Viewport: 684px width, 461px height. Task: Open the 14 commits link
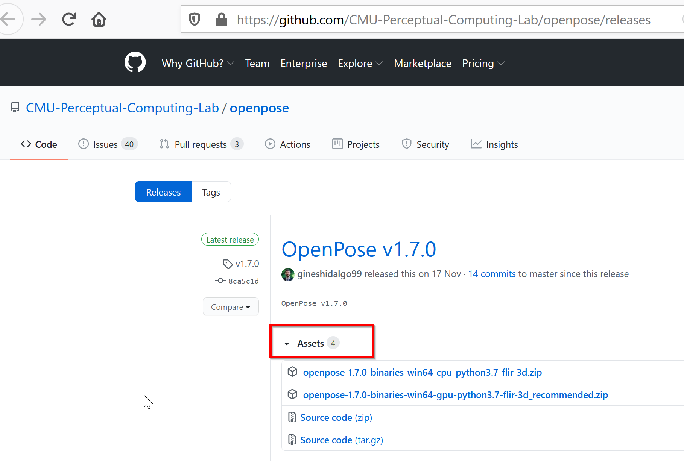(492, 274)
